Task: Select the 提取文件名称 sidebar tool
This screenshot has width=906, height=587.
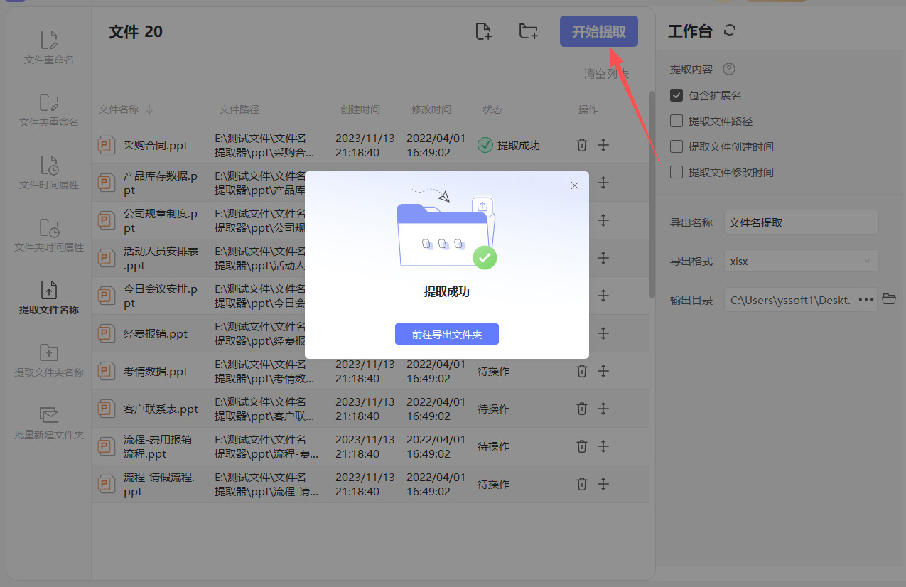Action: coord(49,298)
